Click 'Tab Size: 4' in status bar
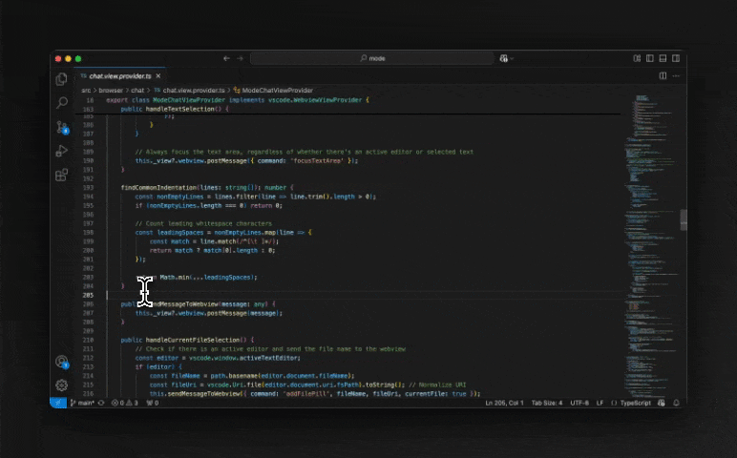Screen dimensions: 737x458 (x=547, y=403)
